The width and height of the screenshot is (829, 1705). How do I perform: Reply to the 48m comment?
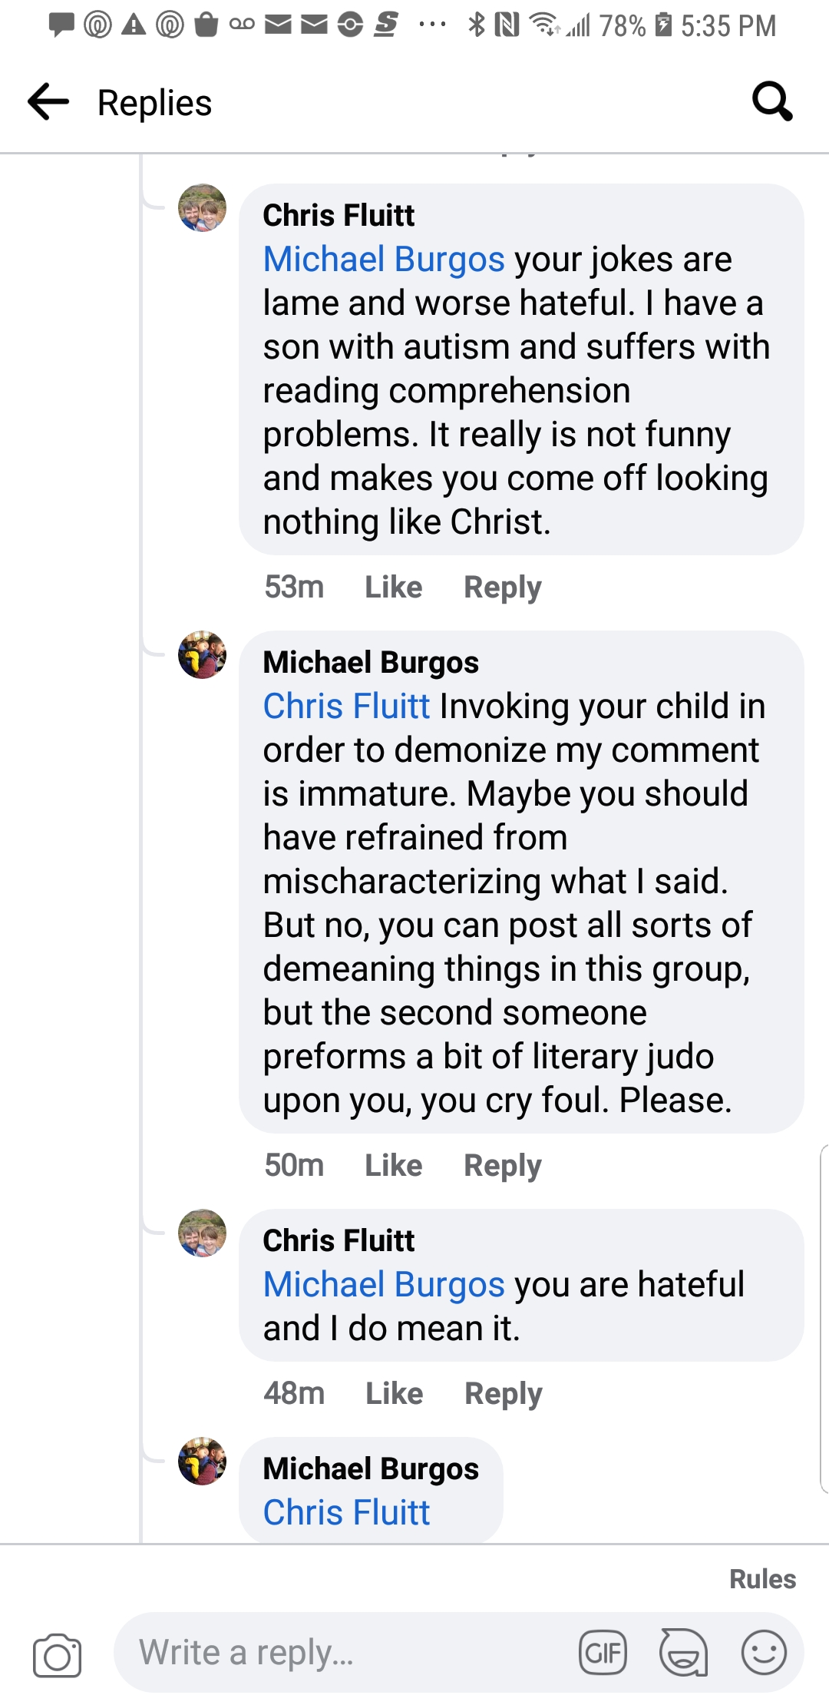[x=504, y=1393]
